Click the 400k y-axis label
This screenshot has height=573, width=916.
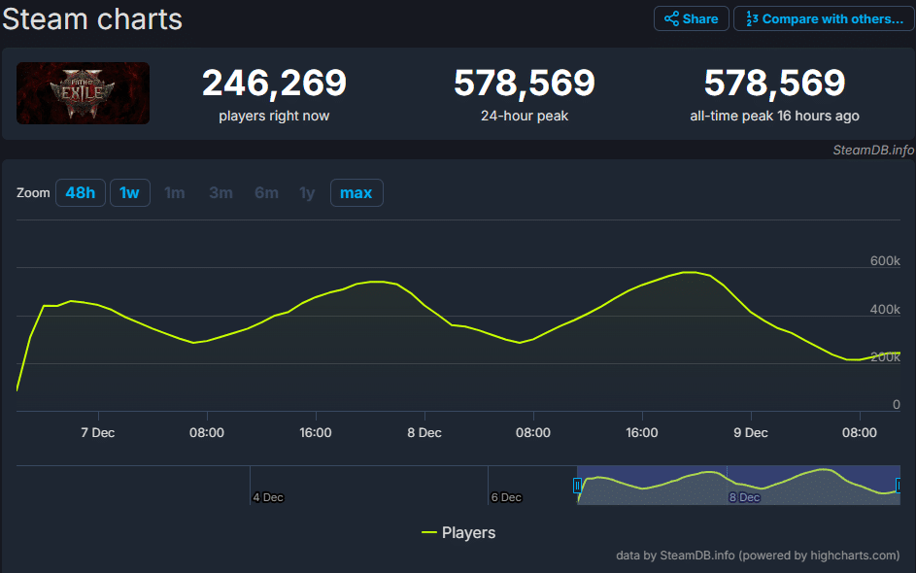885,310
